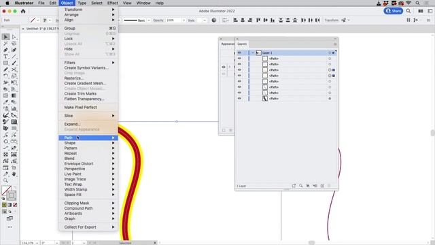Choose Group from Object menu

89,29
